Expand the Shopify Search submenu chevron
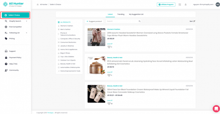The width and height of the screenshot is (220, 114). point(26,21)
